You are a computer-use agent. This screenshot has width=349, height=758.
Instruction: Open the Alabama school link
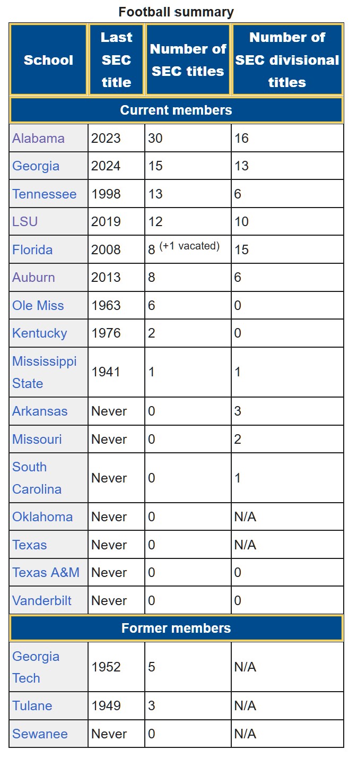38,139
